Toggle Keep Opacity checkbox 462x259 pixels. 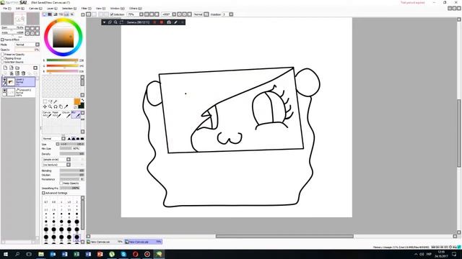(61, 183)
